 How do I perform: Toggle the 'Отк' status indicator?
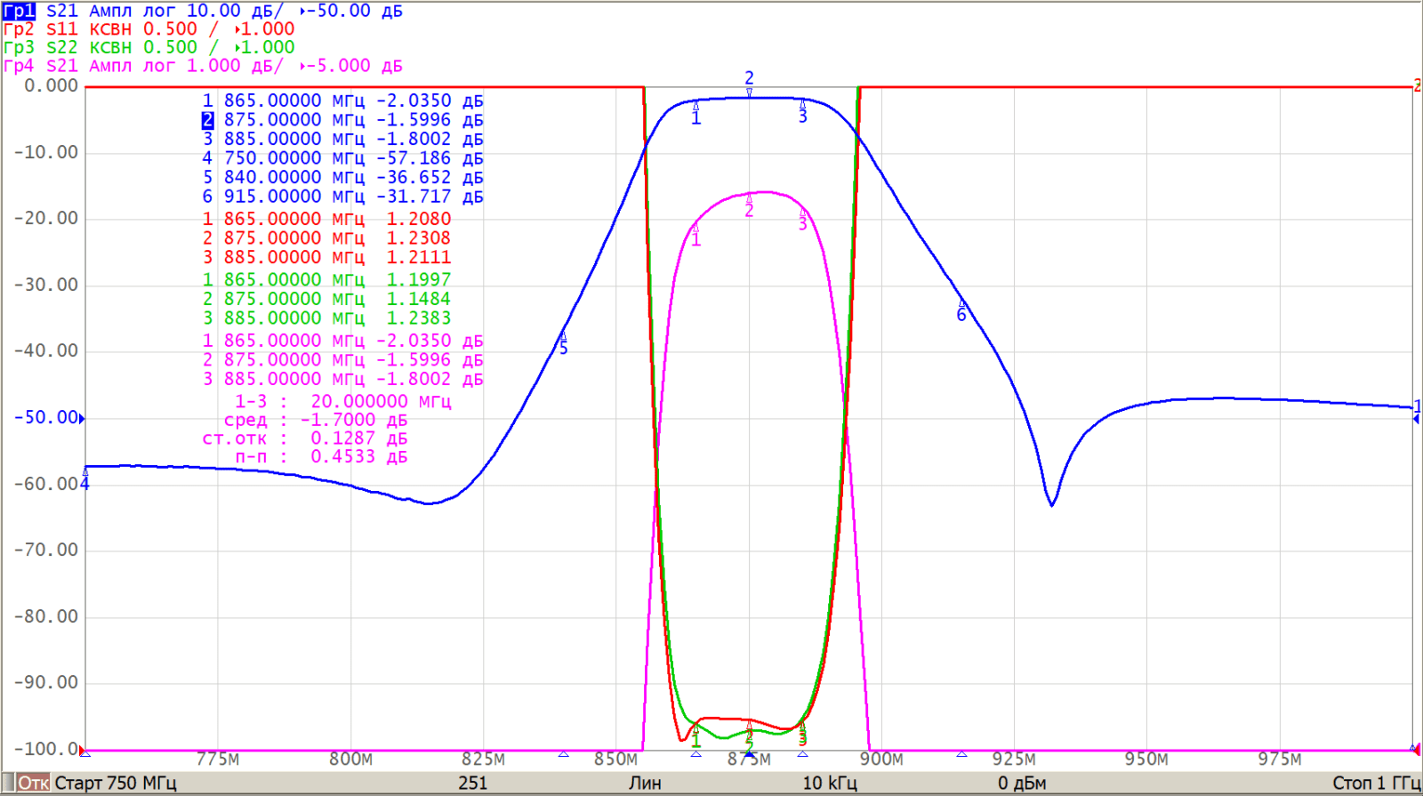34,783
